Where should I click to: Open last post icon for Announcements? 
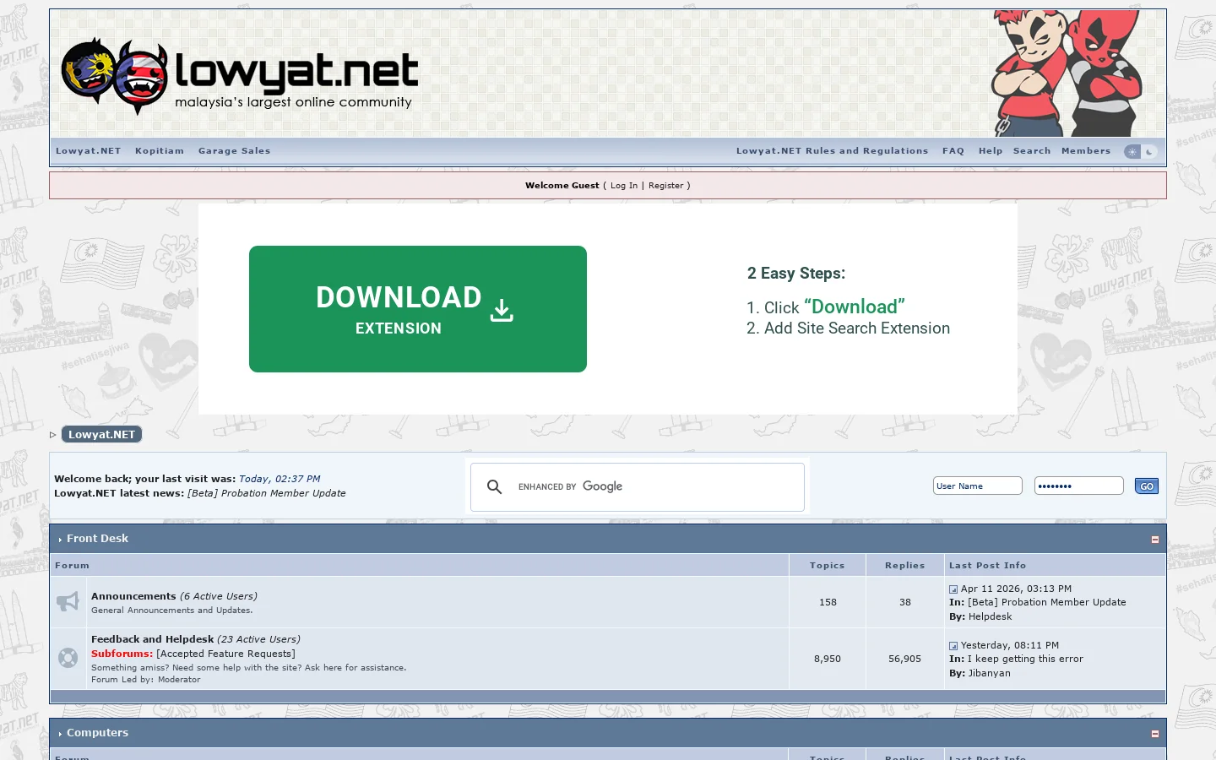[953, 589]
